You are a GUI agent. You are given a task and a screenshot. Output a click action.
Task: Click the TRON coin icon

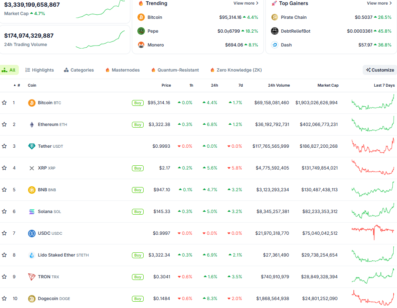click(31, 277)
